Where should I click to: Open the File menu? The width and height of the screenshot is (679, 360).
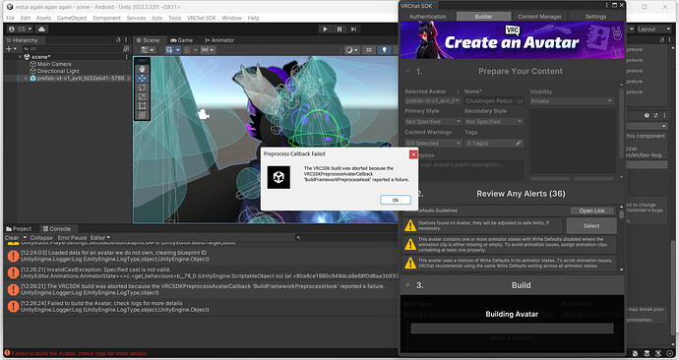tap(11, 18)
